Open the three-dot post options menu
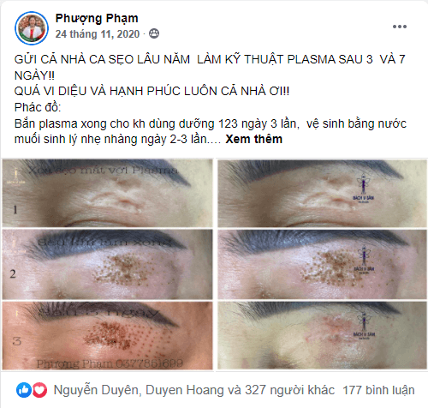 [x=400, y=27]
